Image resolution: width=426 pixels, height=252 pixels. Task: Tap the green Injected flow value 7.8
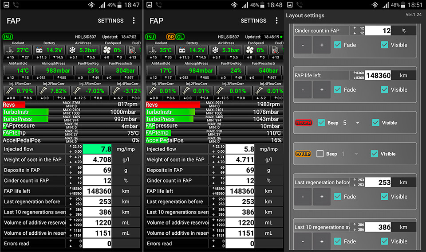click(x=97, y=149)
